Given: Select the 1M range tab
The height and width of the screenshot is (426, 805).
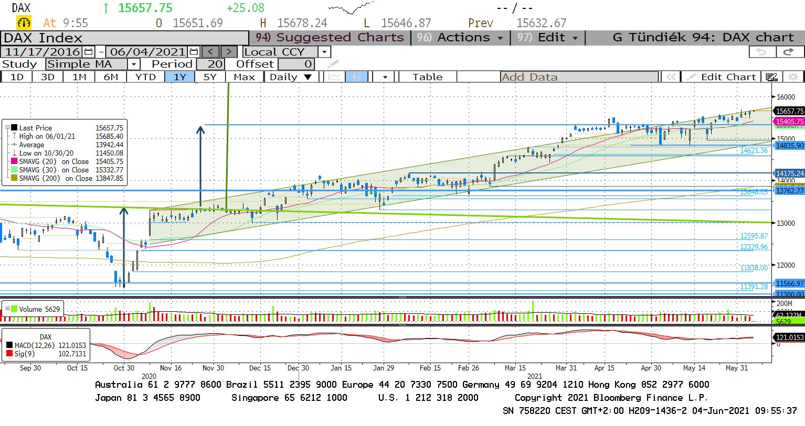Looking at the screenshot, I should coord(79,77).
